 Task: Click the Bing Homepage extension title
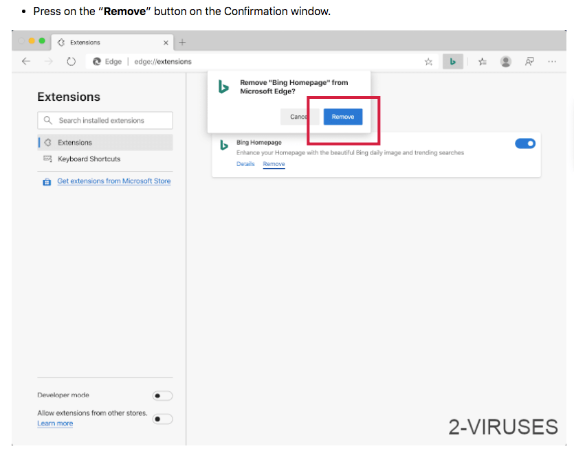tap(258, 142)
